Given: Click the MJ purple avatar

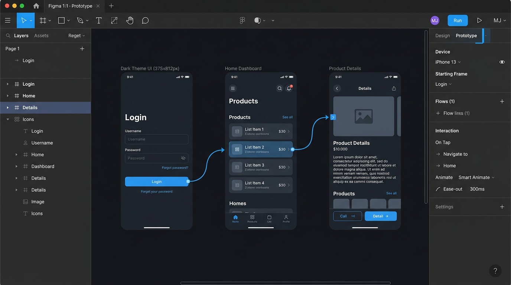Looking at the screenshot, I should click(x=435, y=20).
